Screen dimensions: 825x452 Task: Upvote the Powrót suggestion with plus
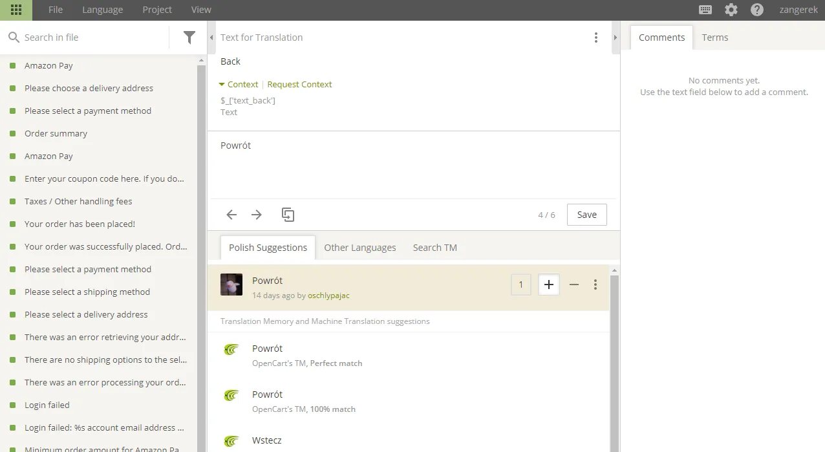click(549, 285)
